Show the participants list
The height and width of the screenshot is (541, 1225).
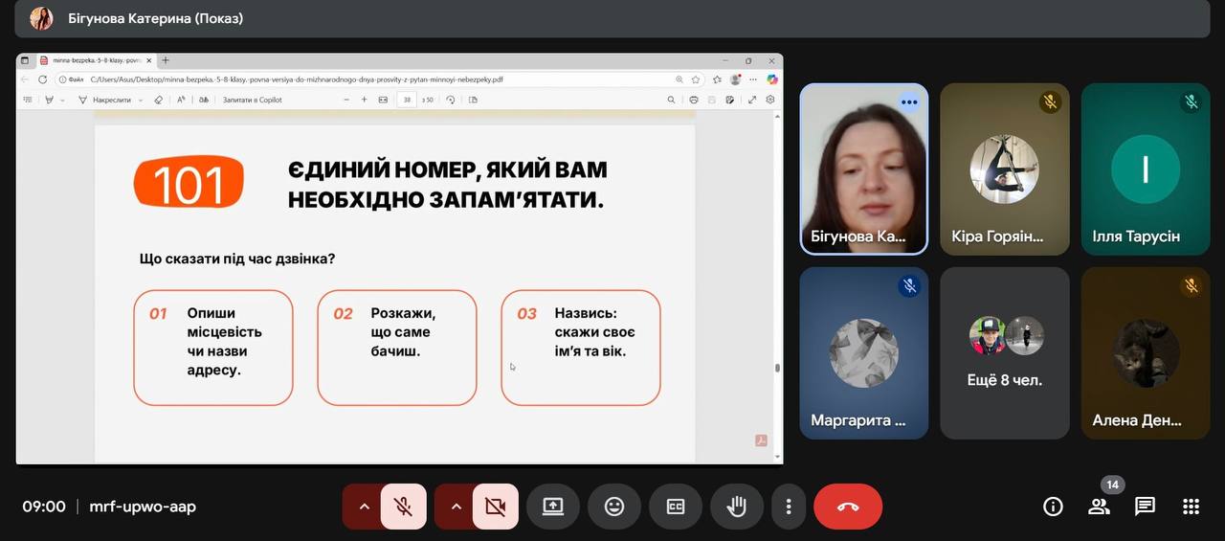[1099, 507]
